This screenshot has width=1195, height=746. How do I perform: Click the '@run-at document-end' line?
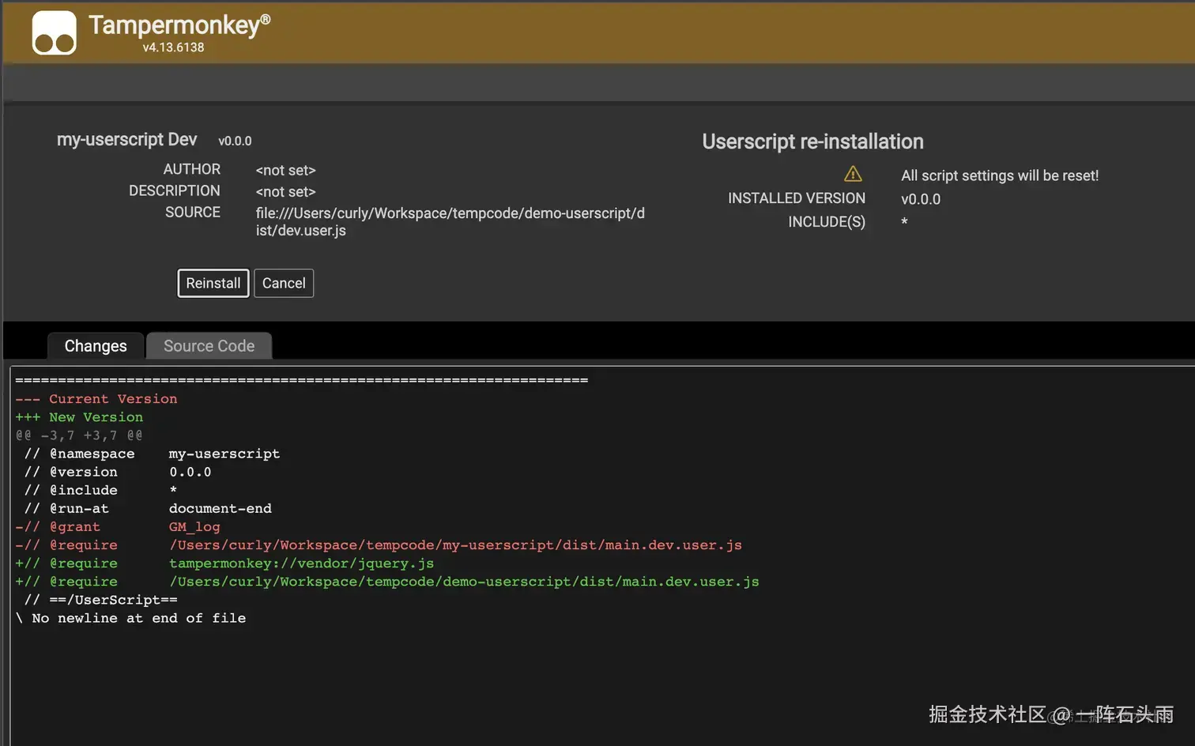[148, 508]
